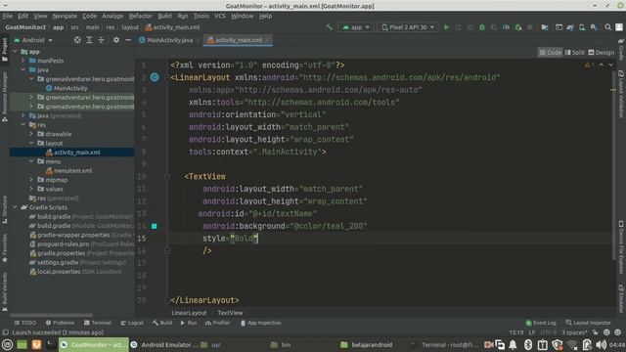Click the Profile app gauge icon

(506, 27)
